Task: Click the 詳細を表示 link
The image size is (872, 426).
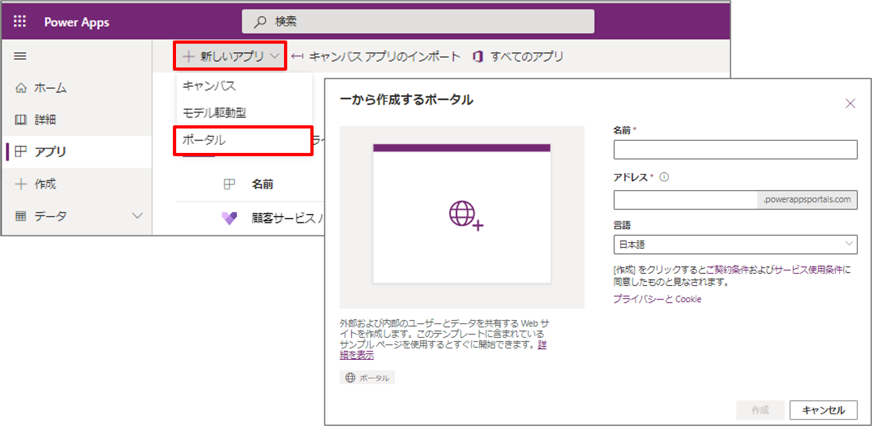Action: click(357, 355)
